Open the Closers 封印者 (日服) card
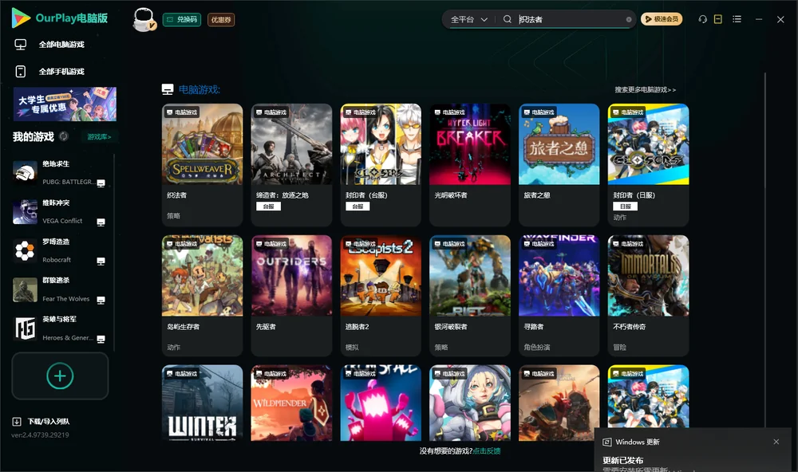 tap(648, 165)
